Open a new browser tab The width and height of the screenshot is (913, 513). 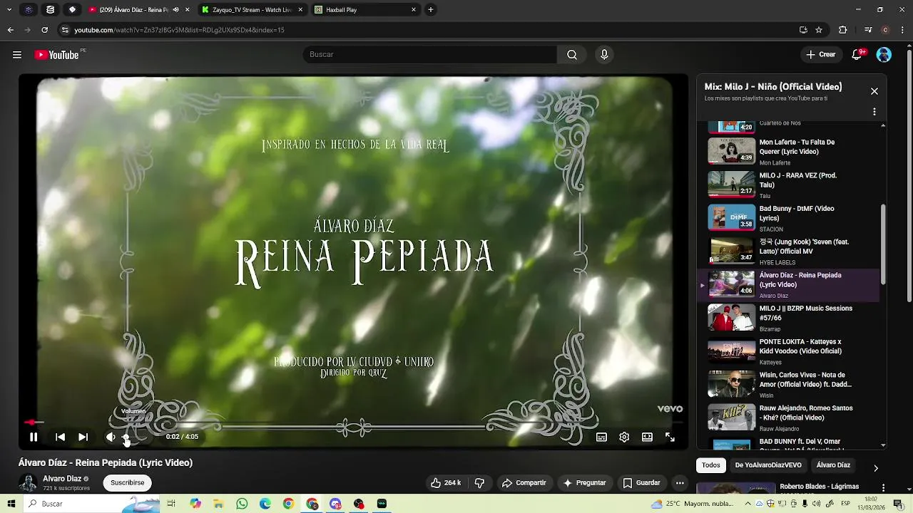431,10
